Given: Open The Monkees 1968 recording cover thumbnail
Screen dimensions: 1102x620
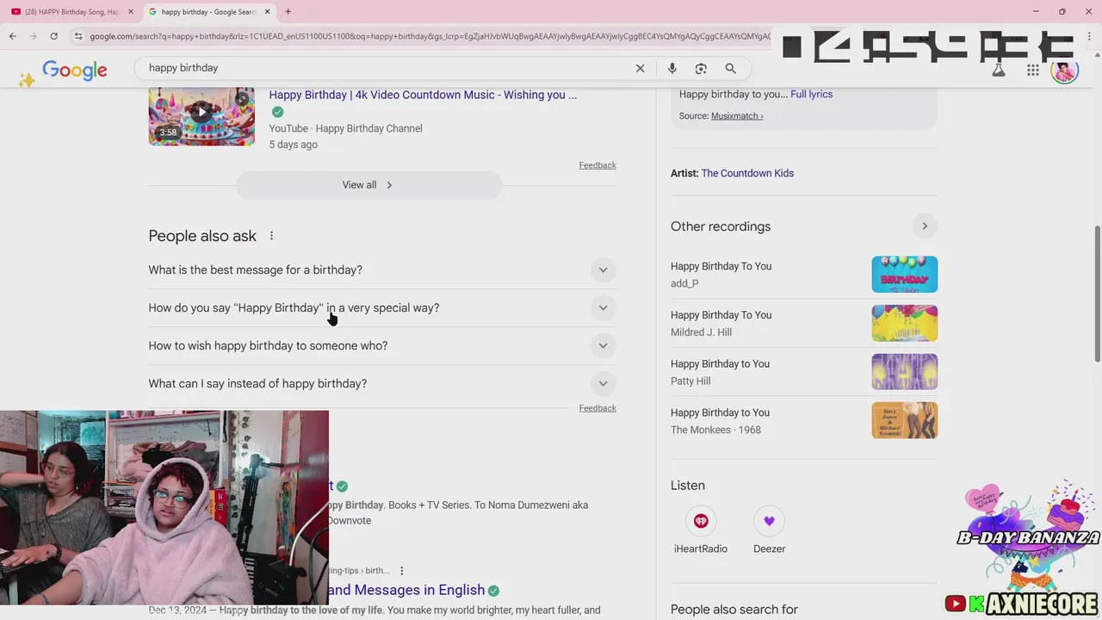Looking at the screenshot, I should [904, 420].
